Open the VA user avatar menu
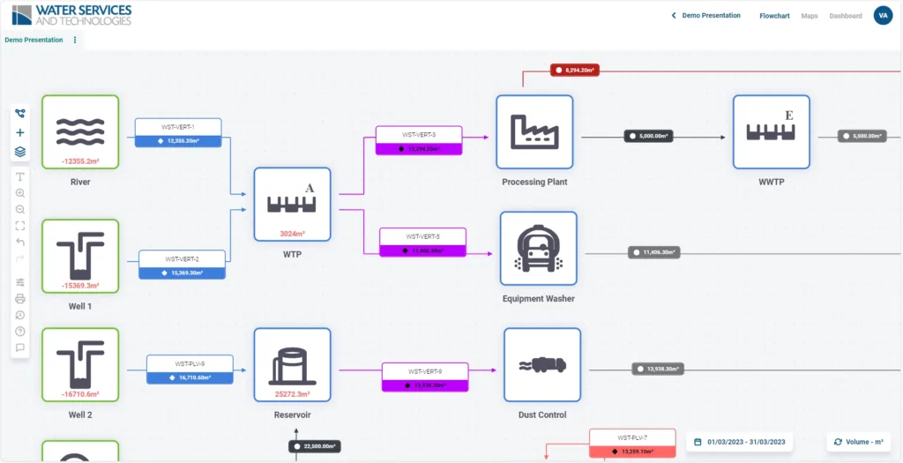 (883, 15)
